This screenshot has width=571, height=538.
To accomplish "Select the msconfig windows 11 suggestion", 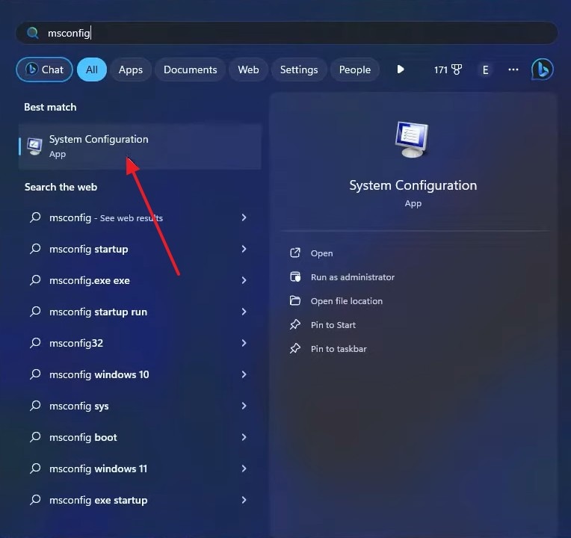I will 141,468.
